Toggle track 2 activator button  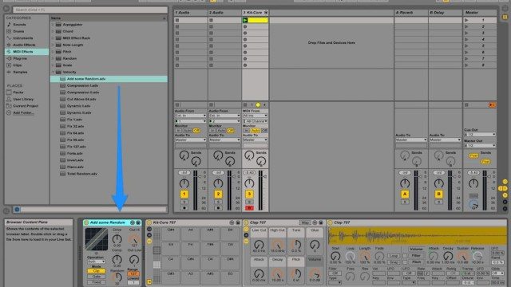[x=218, y=195]
